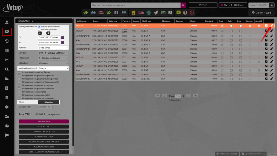Expand the Période dropdown 'Cette année'
The image size is (277, 156).
[53, 47]
